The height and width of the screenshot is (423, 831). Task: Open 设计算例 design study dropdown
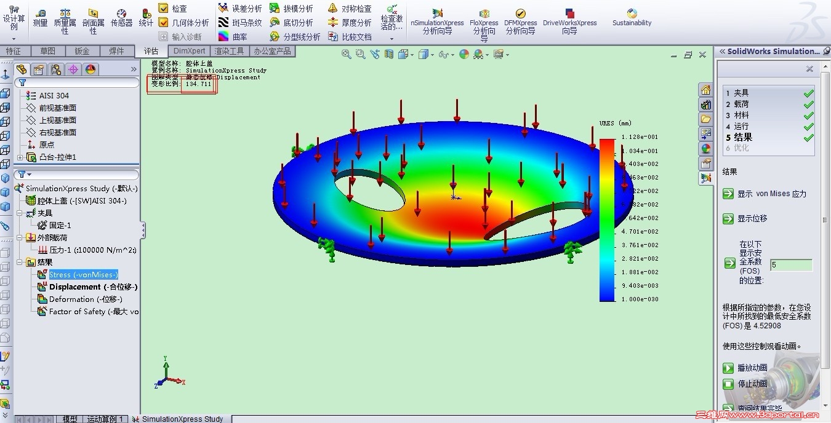point(14,39)
